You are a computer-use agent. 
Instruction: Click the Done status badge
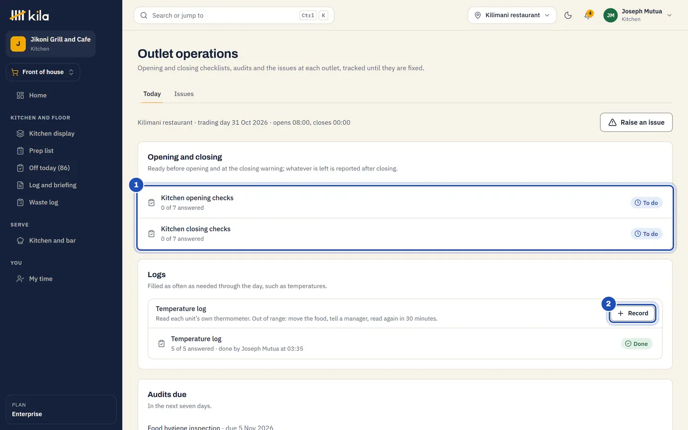pos(636,344)
